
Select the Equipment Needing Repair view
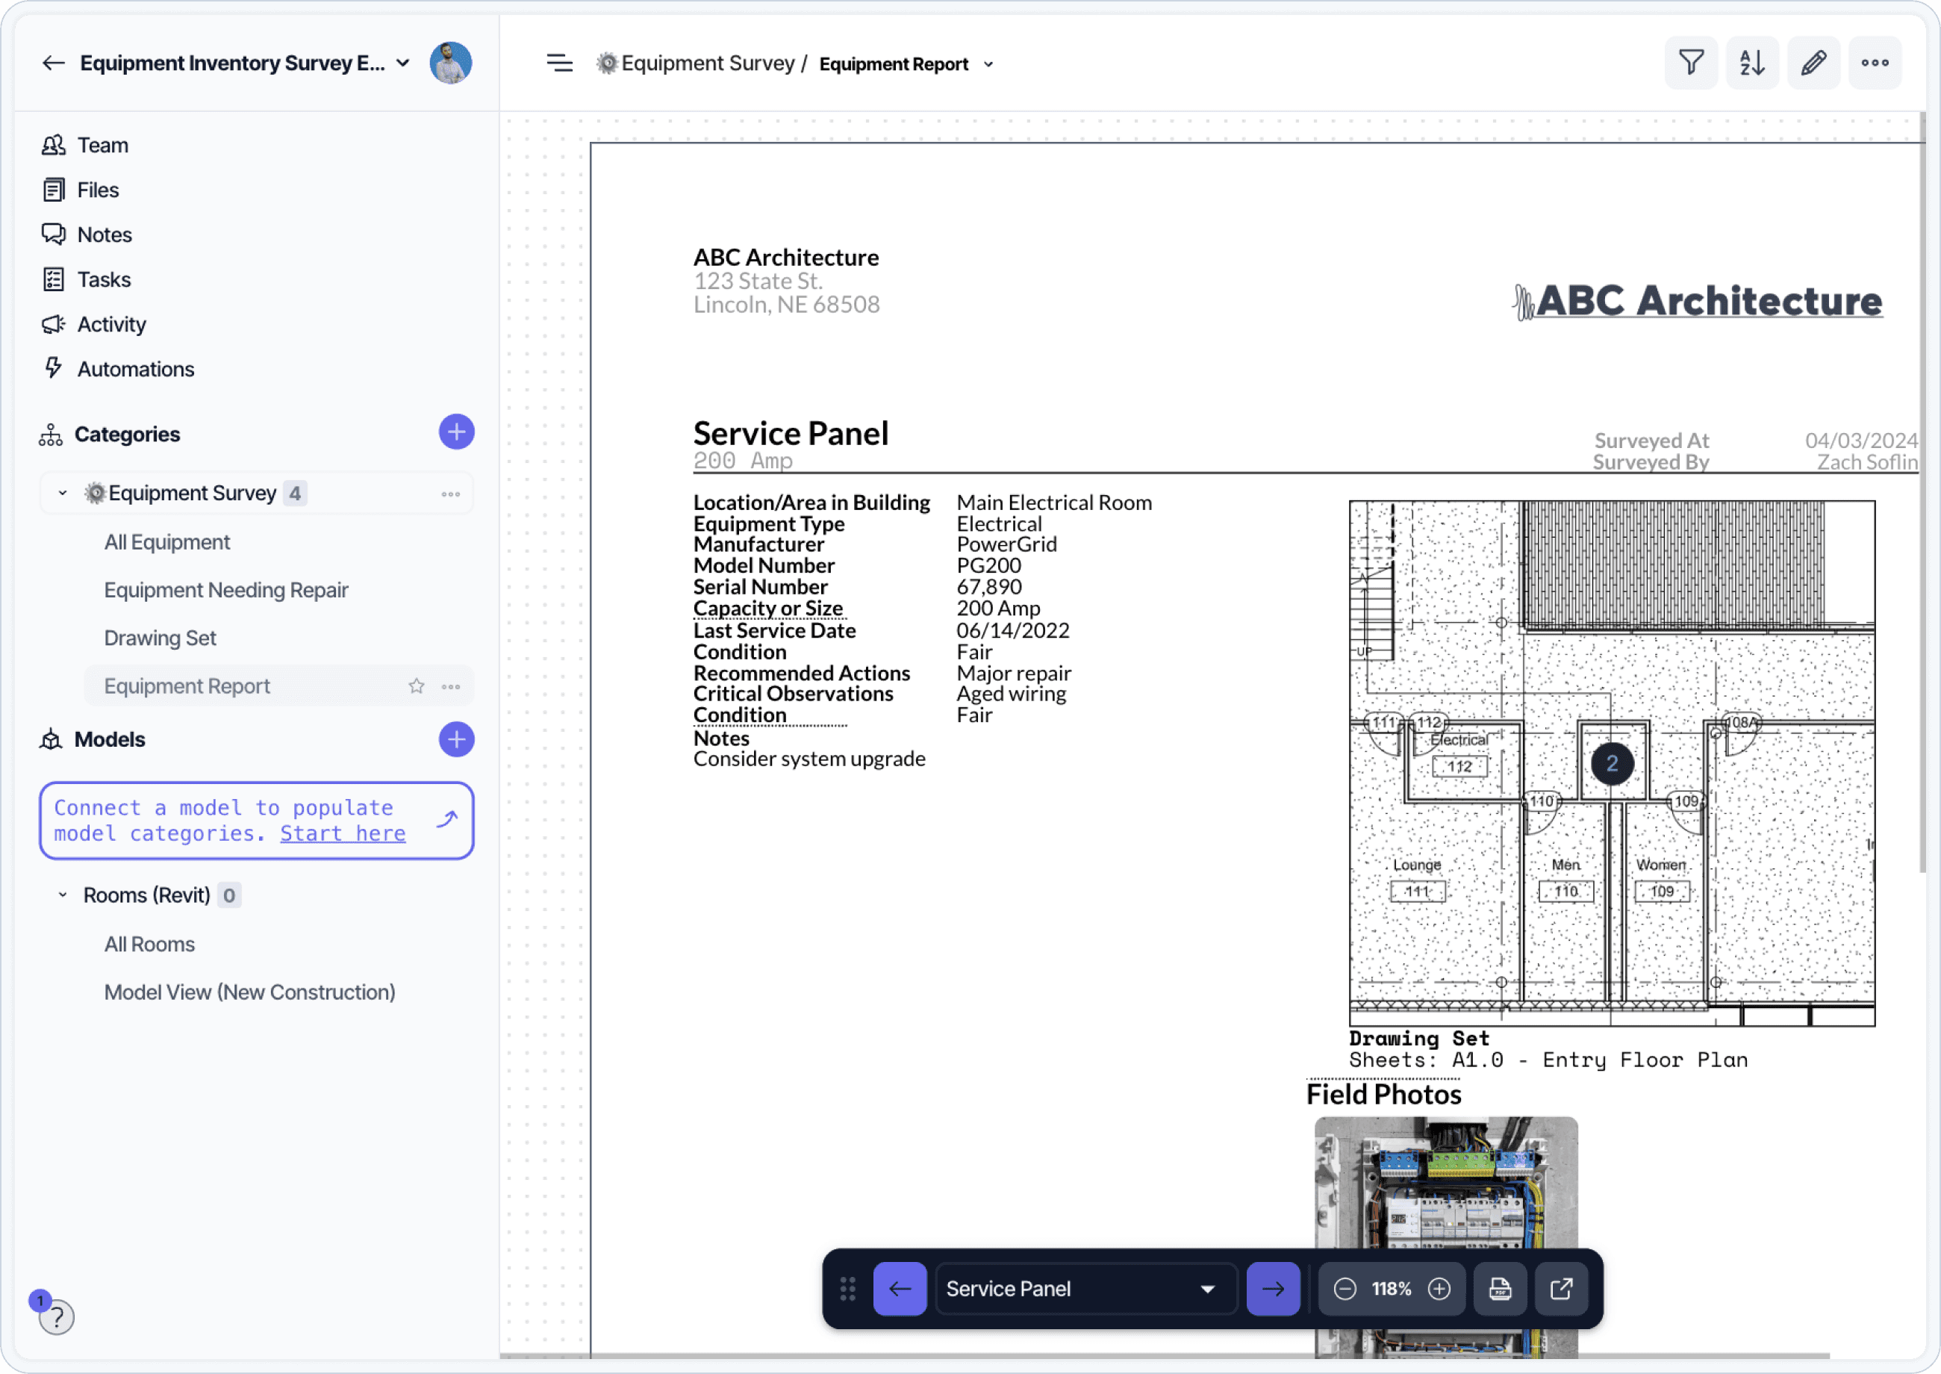pos(225,590)
